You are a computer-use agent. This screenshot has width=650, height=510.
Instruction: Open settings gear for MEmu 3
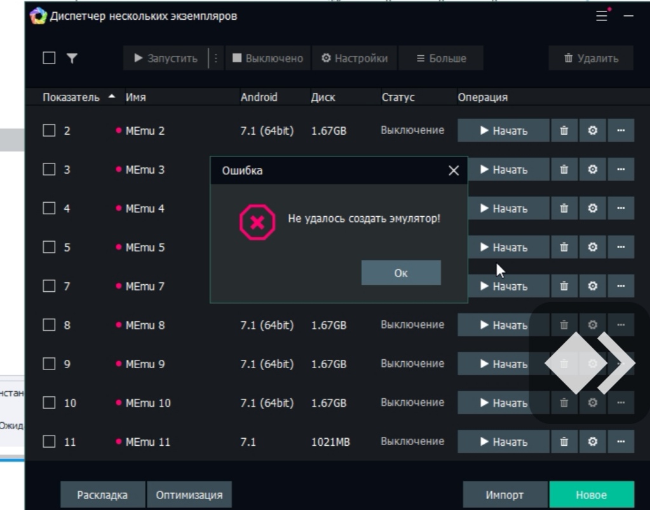pos(592,169)
